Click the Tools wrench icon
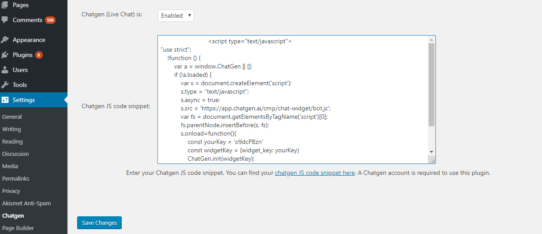Image resolution: width=542 pixels, height=234 pixels. 5,85
